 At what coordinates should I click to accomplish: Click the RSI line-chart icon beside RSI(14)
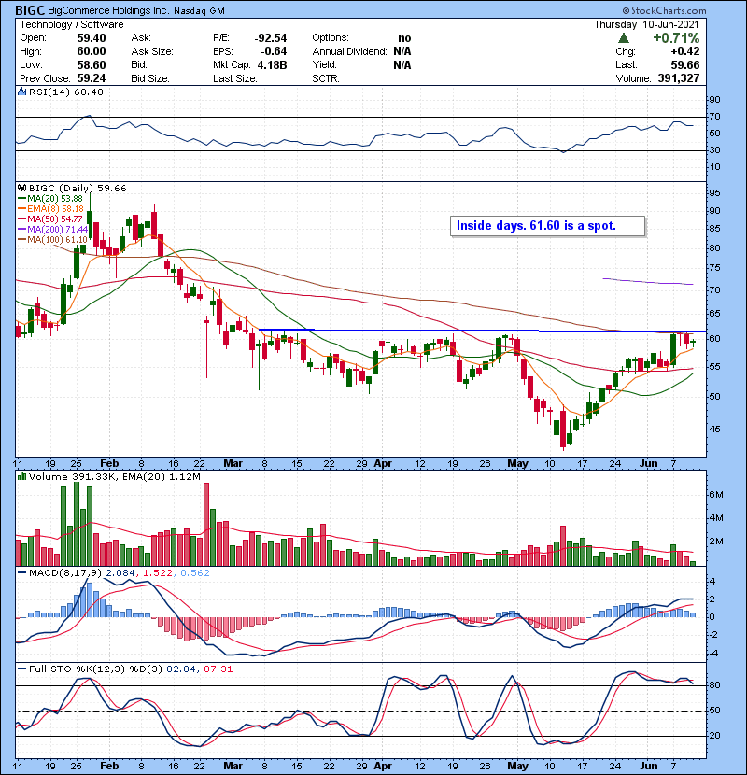[21, 92]
